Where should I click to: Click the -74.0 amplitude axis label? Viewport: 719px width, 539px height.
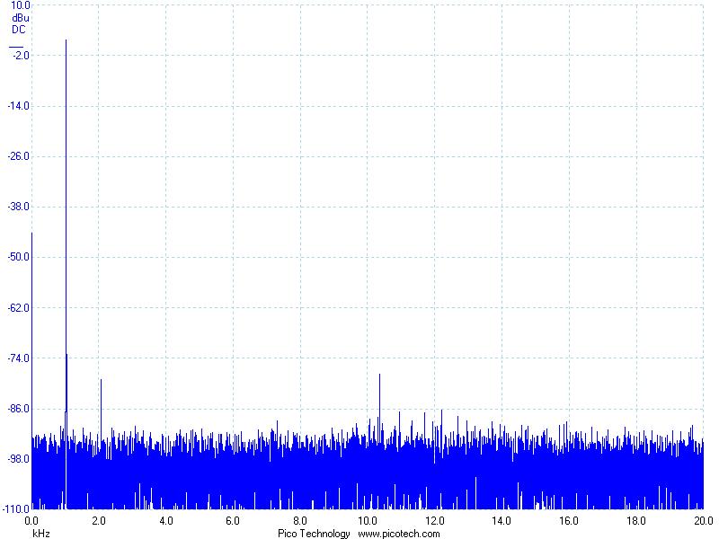pyautogui.click(x=18, y=358)
